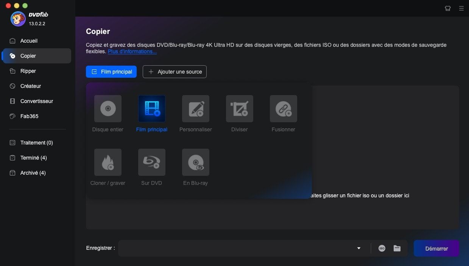
Task: Click the Diviser label
Action: 240,129
